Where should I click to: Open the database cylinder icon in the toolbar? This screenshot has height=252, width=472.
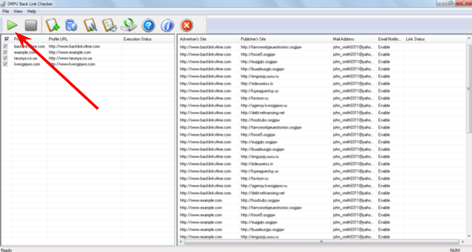[71, 25]
